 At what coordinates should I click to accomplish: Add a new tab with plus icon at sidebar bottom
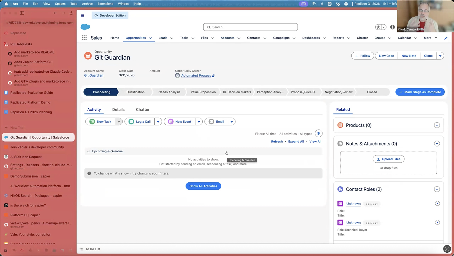click(x=71, y=250)
